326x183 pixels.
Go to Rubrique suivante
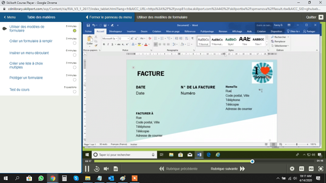click(x=228, y=169)
